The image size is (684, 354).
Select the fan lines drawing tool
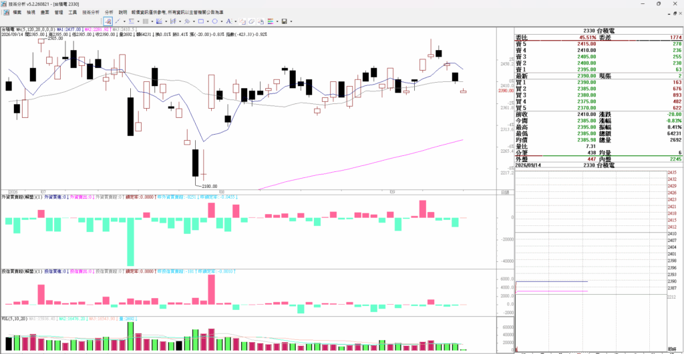pos(159,21)
